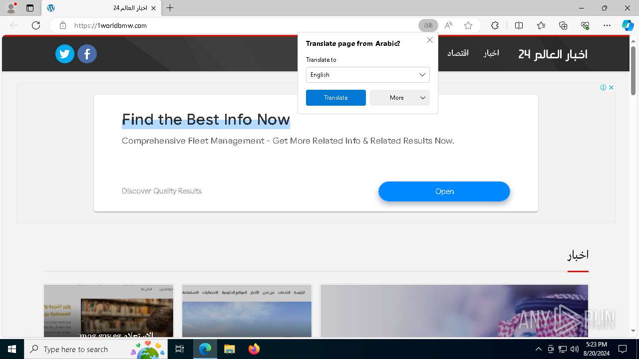Image resolution: width=639 pixels, height=359 pixels.
Task: Open the sky image article thumbnail
Action: tap(247, 311)
